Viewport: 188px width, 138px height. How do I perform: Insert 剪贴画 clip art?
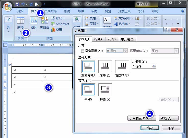pos(45,23)
